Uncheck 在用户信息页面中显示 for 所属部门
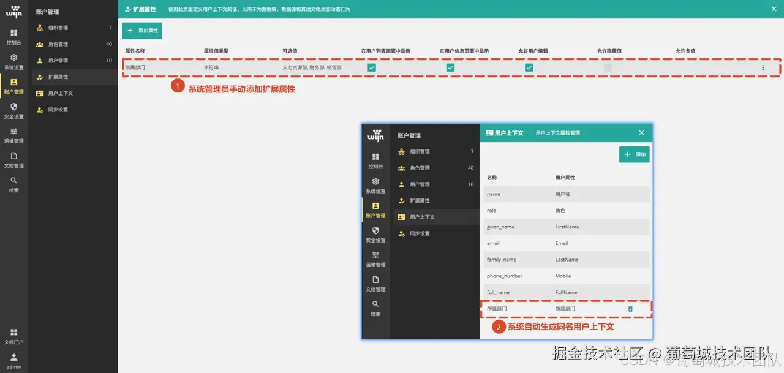Viewport: 784px width, 373px height. click(x=450, y=67)
